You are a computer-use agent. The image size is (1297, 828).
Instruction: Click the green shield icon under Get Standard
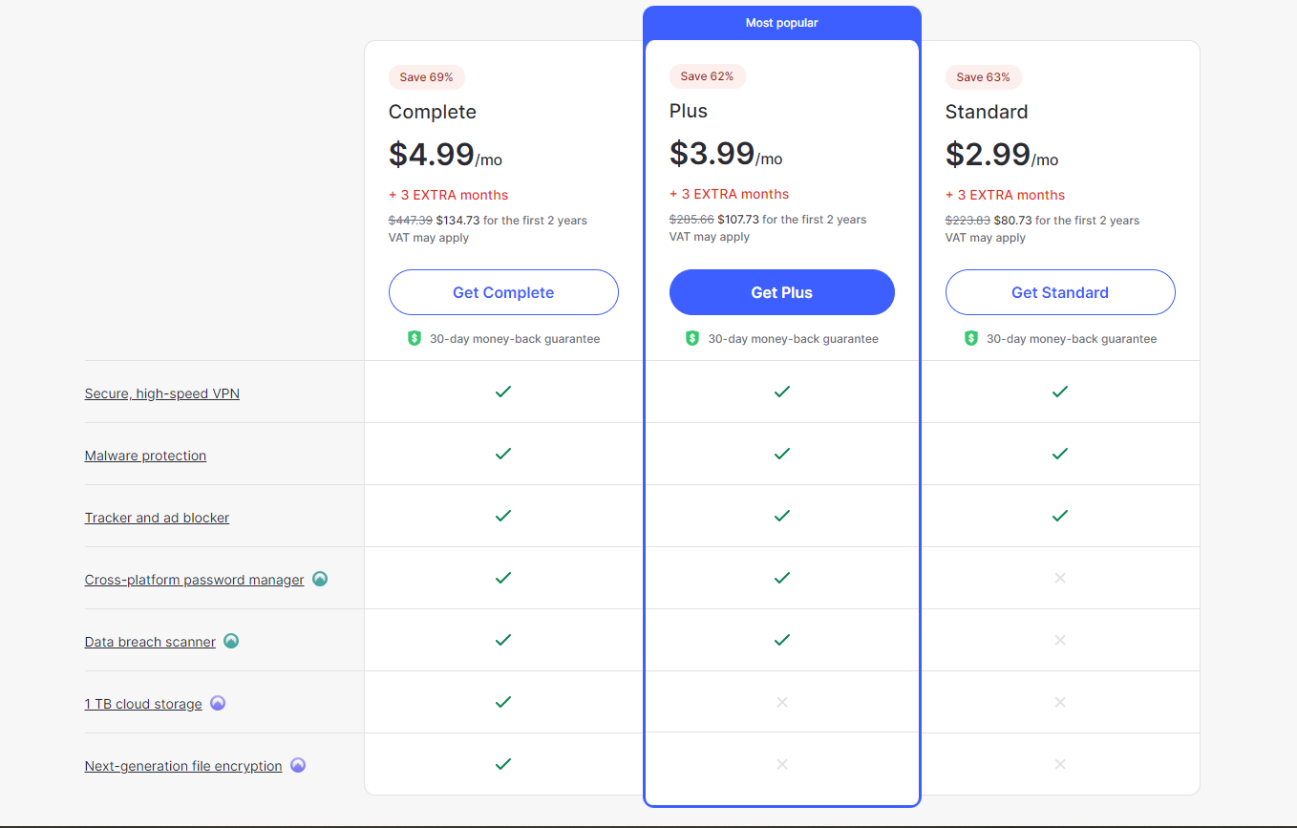coord(971,338)
